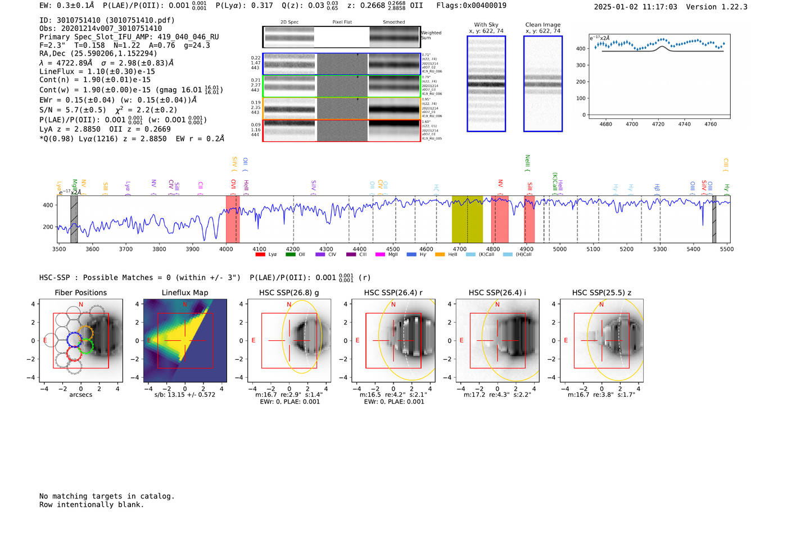Click the 2025-01-02 11:17:03 timestamp

pos(636,7)
